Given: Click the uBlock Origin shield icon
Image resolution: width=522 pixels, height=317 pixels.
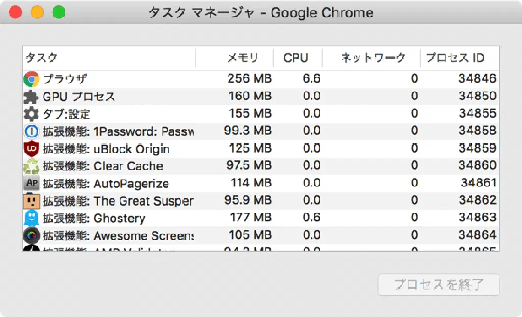Looking at the screenshot, I should coord(32,149).
